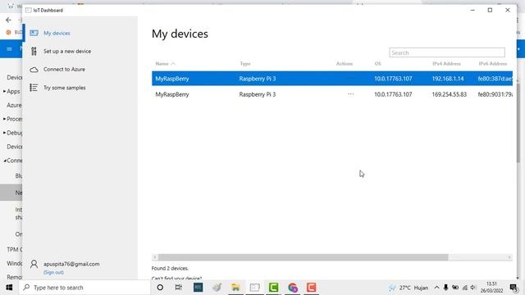
Task: Click OS version in highlighted row
Action: [393, 79]
